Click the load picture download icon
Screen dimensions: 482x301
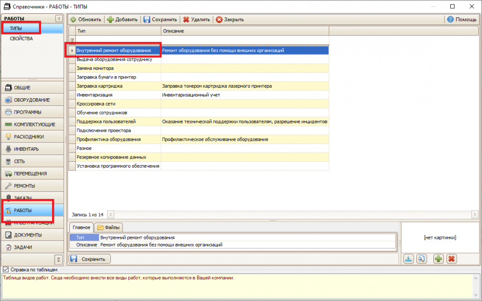coord(409,259)
